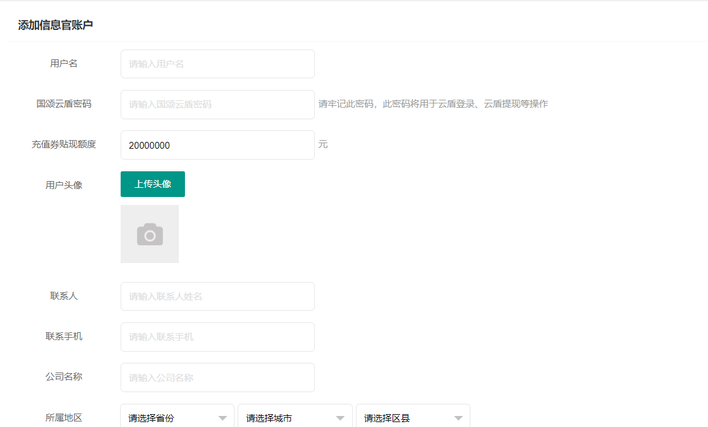Click the 联系人 label
This screenshot has width=708, height=427.
pos(64,296)
